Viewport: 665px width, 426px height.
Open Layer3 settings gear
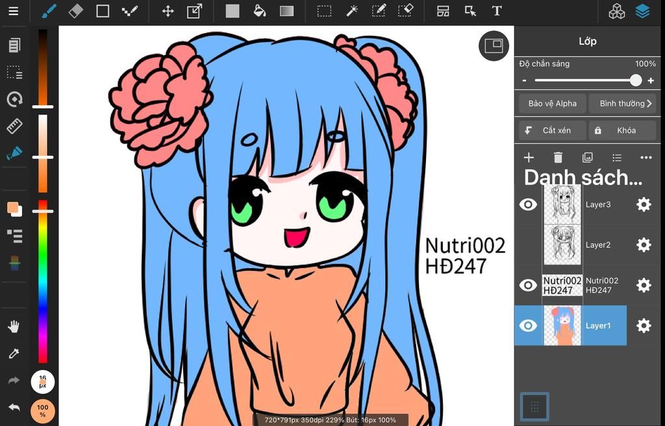tap(644, 205)
